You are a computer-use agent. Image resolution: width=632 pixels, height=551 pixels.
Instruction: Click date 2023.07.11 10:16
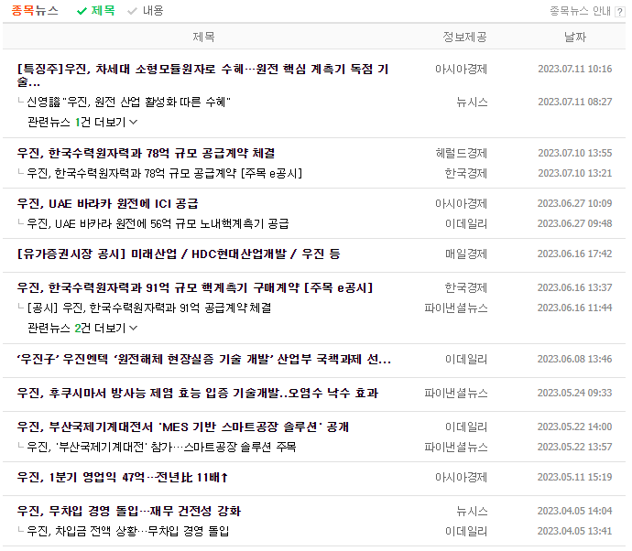click(575, 69)
